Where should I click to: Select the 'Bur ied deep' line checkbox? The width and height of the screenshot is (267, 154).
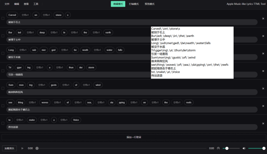[x=3, y=36]
